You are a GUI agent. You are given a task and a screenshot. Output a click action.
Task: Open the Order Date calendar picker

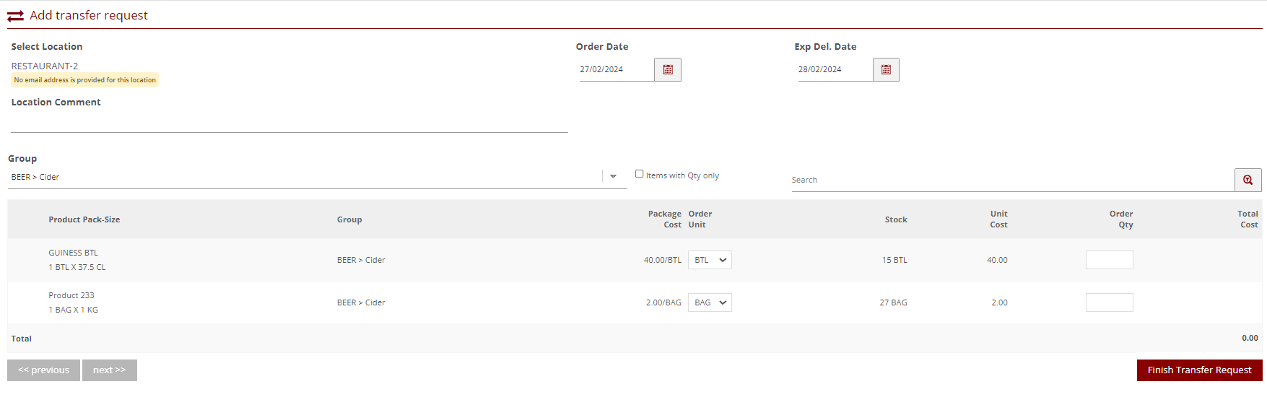[667, 70]
